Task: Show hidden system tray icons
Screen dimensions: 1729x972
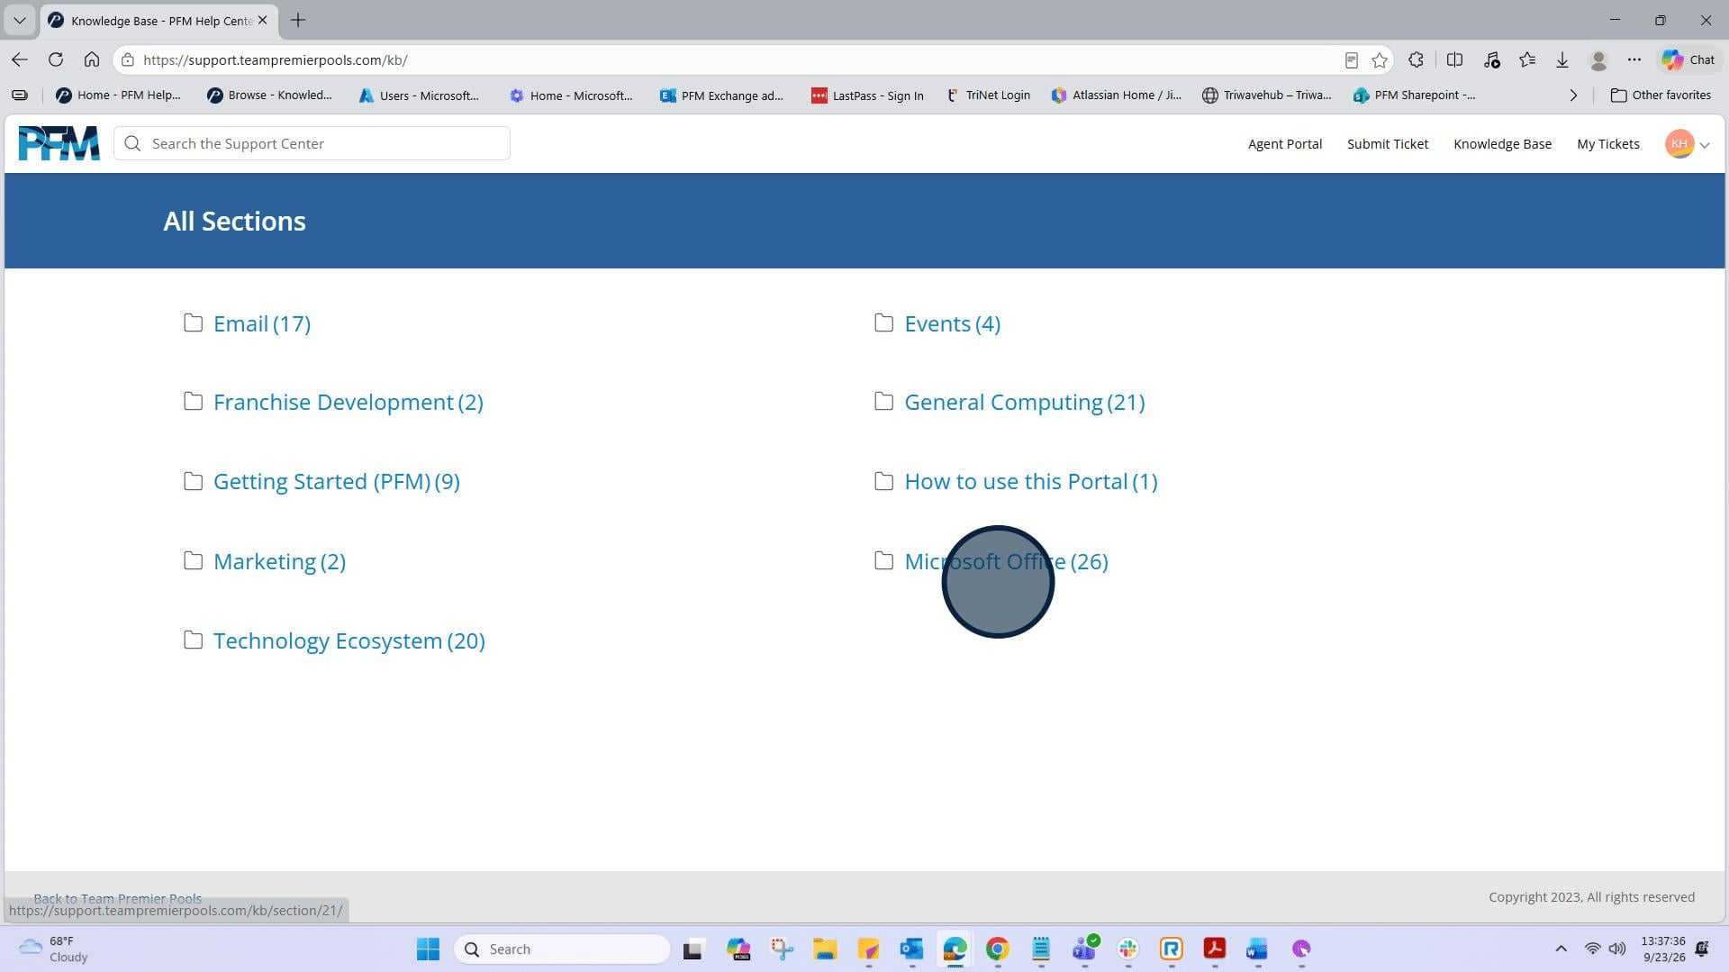Action: coord(1561,949)
